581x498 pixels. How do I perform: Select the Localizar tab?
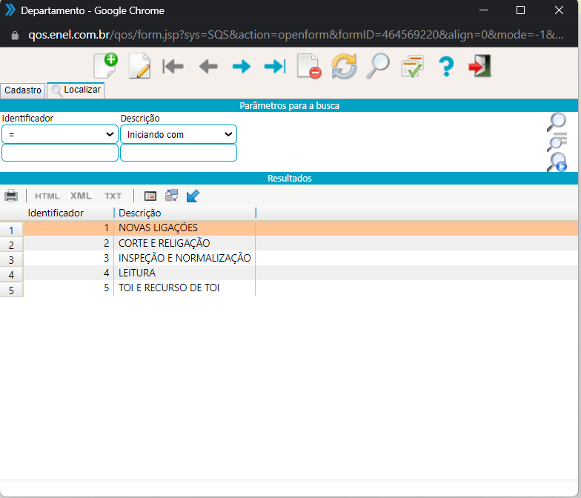[x=76, y=90]
